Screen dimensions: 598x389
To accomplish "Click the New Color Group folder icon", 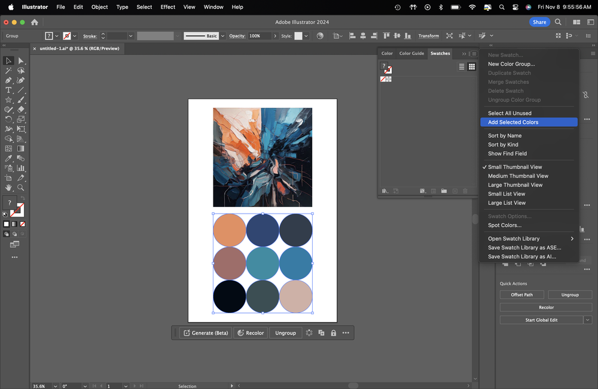I will (444, 192).
